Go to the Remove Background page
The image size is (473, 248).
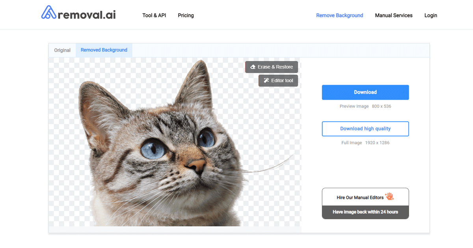[339, 15]
